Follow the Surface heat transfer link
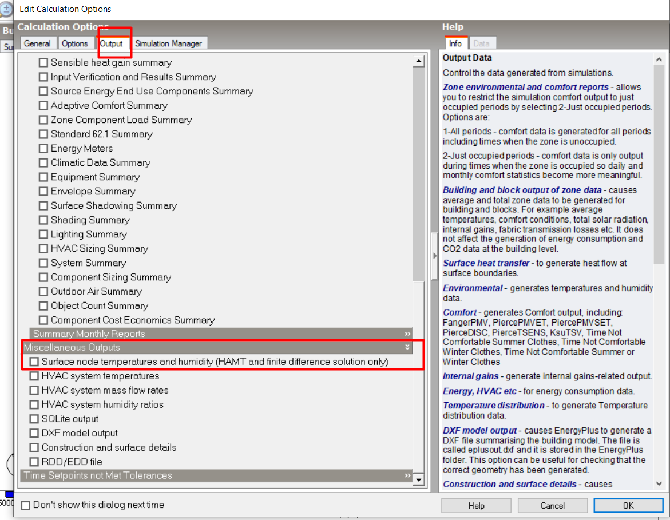This screenshot has height=520, width=670. click(x=486, y=263)
